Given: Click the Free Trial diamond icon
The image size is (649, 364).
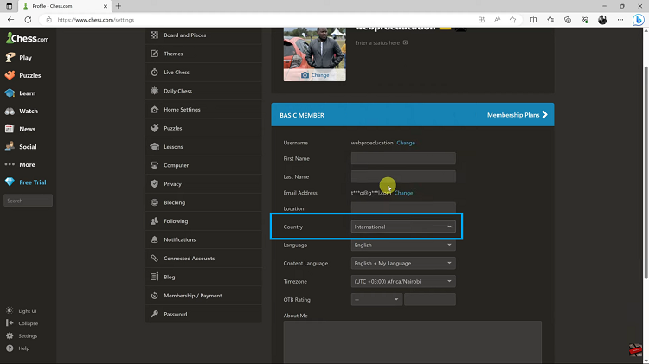Looking at the screenshot, I should click(10, 182).
